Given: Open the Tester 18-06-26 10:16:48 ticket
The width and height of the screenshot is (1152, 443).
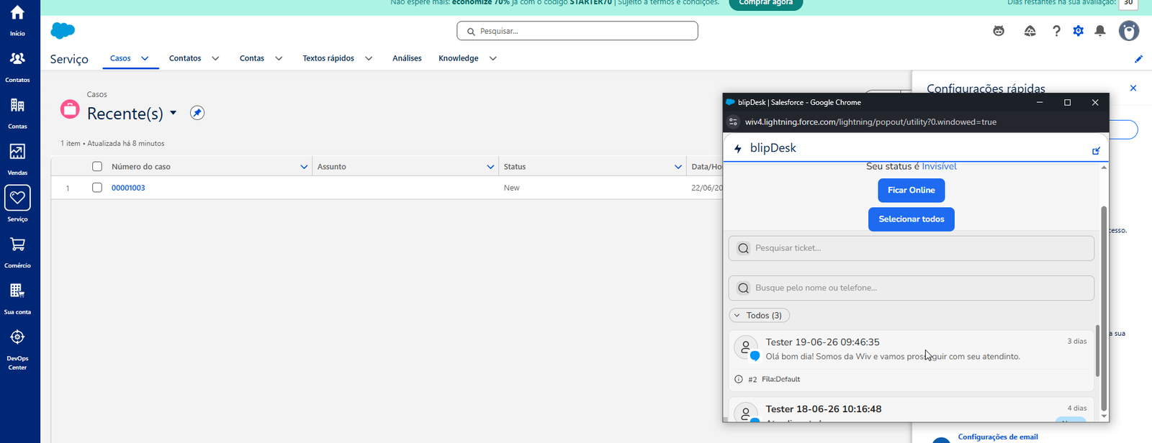Looking at the screenshot, I should click(x=912, y=410).
